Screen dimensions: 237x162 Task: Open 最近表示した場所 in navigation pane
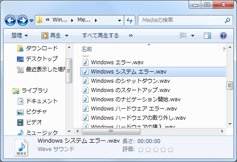point(46,70)
